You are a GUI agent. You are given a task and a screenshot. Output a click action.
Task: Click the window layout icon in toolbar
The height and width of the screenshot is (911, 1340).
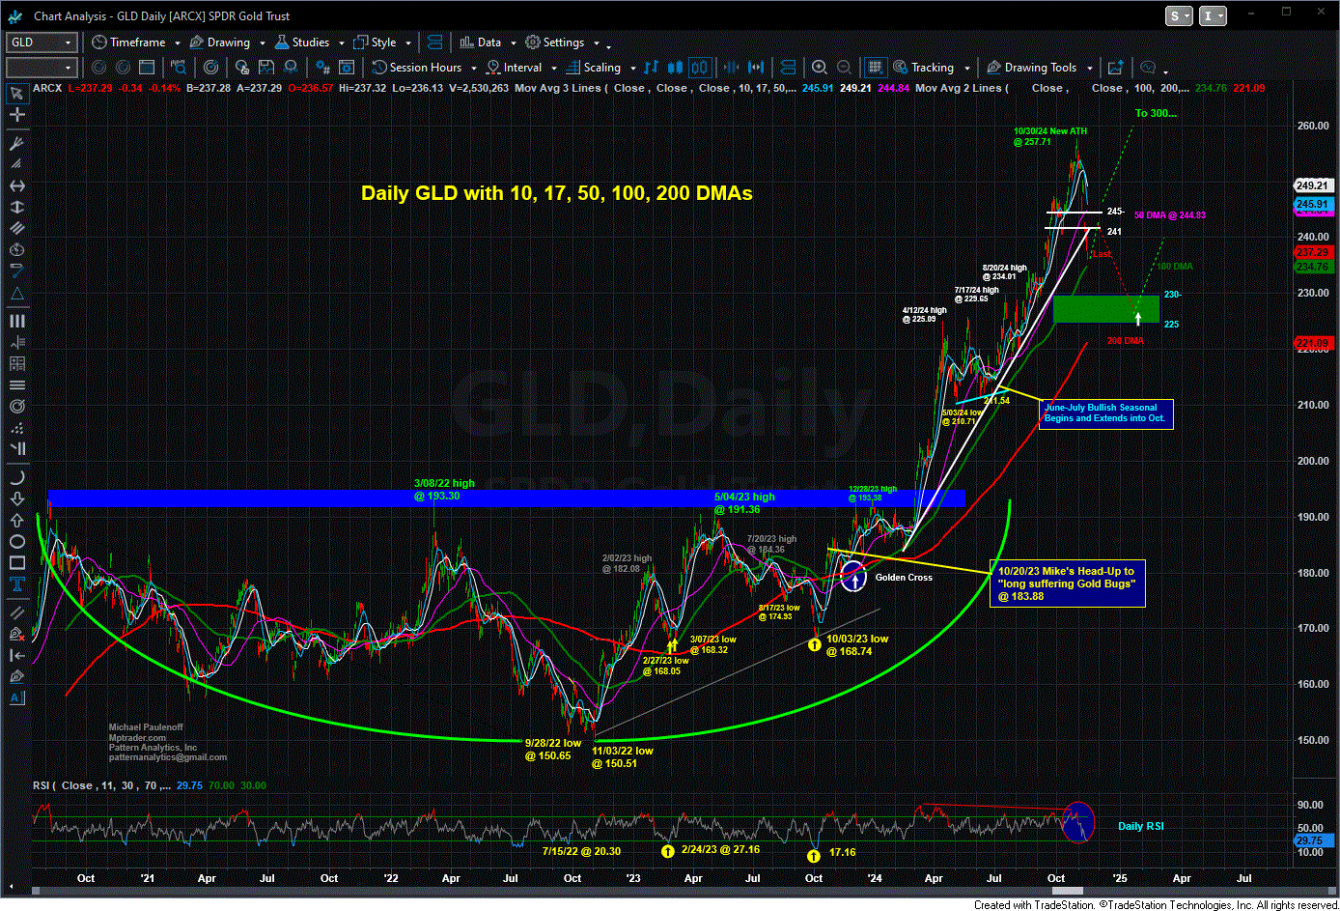(147, 68)
